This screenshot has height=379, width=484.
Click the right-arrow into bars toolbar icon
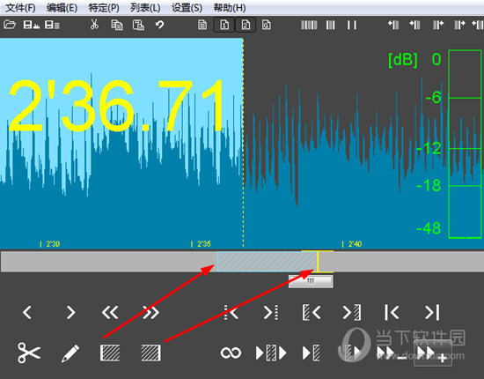click(x=414, y=25)
